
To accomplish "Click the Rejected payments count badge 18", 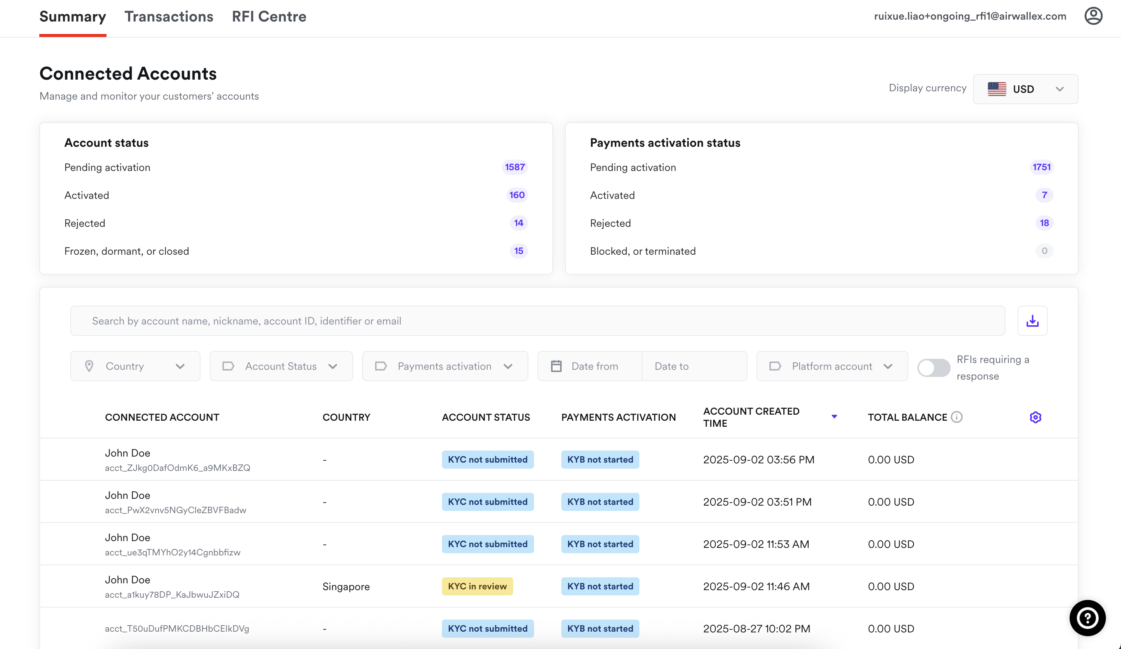I will point(1044,223).
